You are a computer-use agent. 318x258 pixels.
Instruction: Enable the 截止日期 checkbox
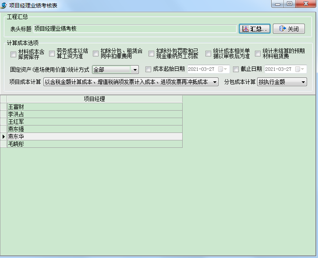pyautogui.click(x=236, y=69)
